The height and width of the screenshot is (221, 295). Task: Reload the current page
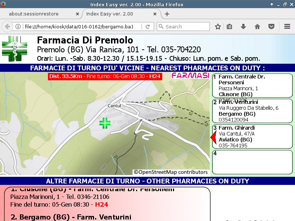[x=147, y=27]
